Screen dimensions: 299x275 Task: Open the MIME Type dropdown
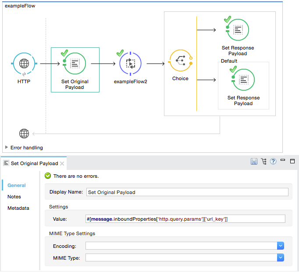pyautogui.click(x=281, y=258)
